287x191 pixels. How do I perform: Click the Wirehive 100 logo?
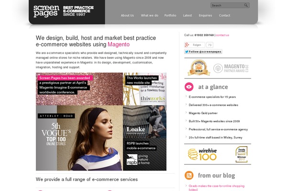(202, 154)
